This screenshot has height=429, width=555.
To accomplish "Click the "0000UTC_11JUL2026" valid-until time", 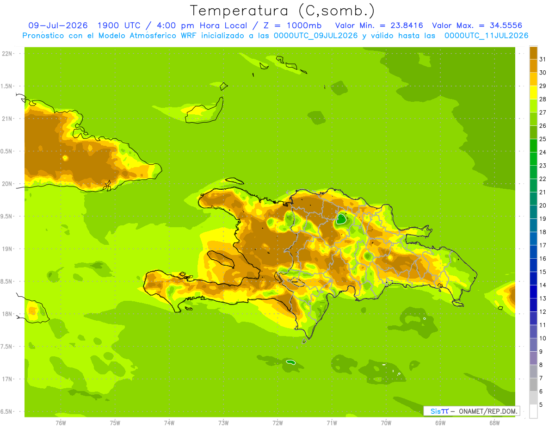I will [x=487, y=36].
